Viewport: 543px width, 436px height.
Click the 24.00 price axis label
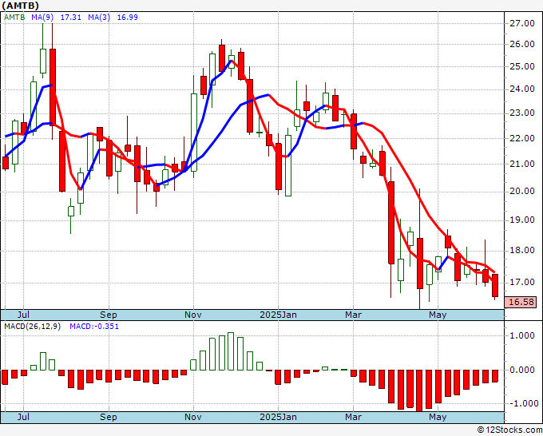pos(522,89)
